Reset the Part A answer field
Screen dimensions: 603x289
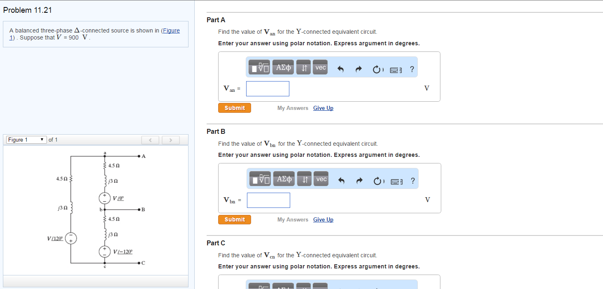pyautogui.click(x=377, y=69)
